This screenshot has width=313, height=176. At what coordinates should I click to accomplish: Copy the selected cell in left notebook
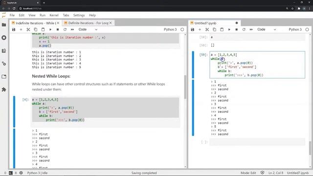36,29
